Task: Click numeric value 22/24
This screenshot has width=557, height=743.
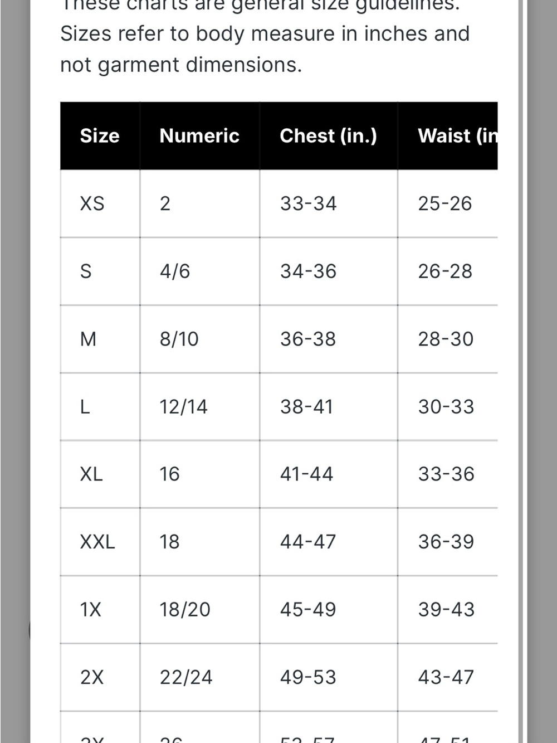Action: tap(186, 677)
